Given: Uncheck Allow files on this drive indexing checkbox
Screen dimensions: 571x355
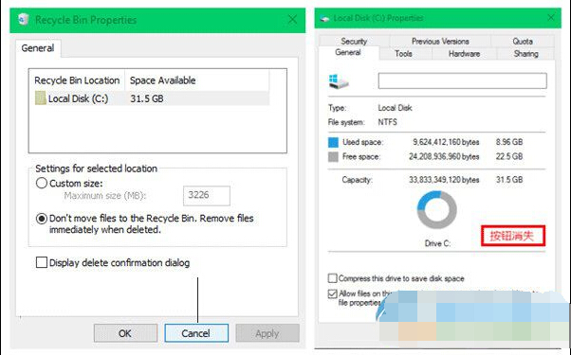Looking at the screenshot, I should (x=333, y=293).
